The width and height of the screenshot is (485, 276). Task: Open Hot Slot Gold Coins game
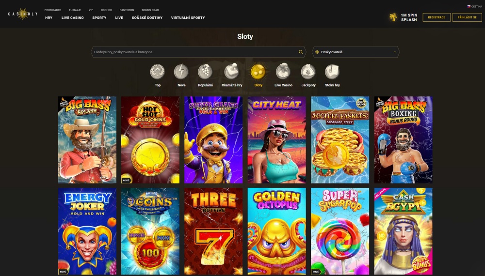click(x=150, y=140)
